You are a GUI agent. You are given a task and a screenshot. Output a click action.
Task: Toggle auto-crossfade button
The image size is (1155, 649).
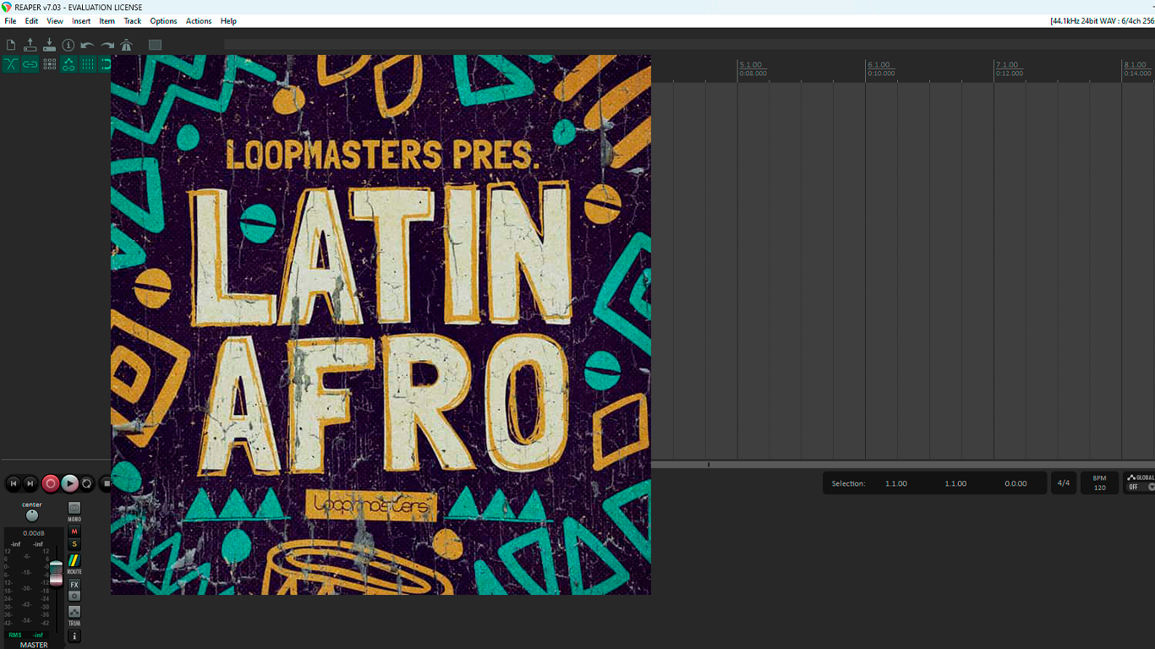(x=11, y=64)
